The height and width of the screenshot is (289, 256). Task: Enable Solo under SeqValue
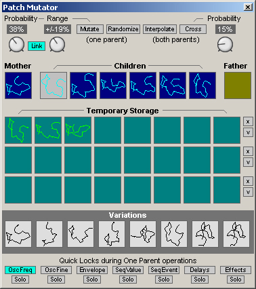(x=128, y=280)
